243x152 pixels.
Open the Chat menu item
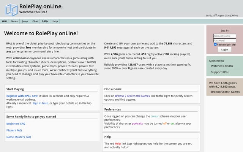tap(35, 21)
